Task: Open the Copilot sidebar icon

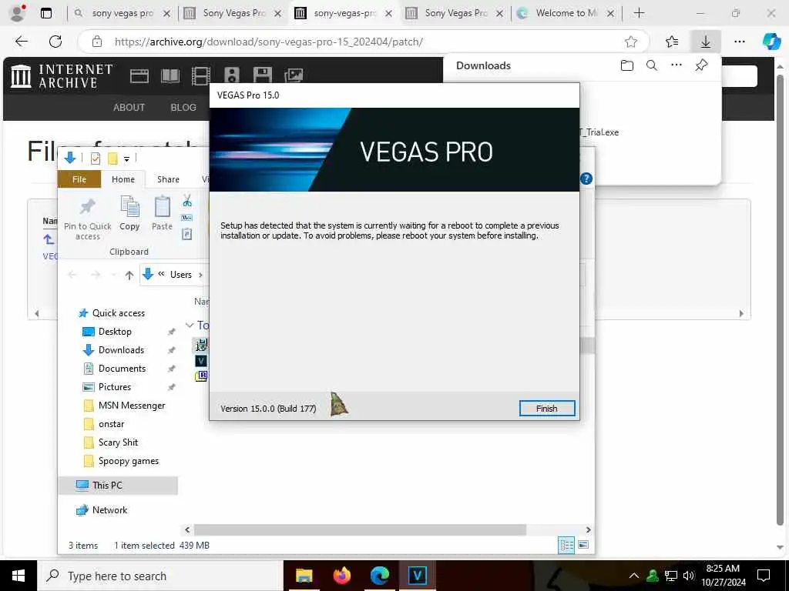Action: tap(771, 42)
